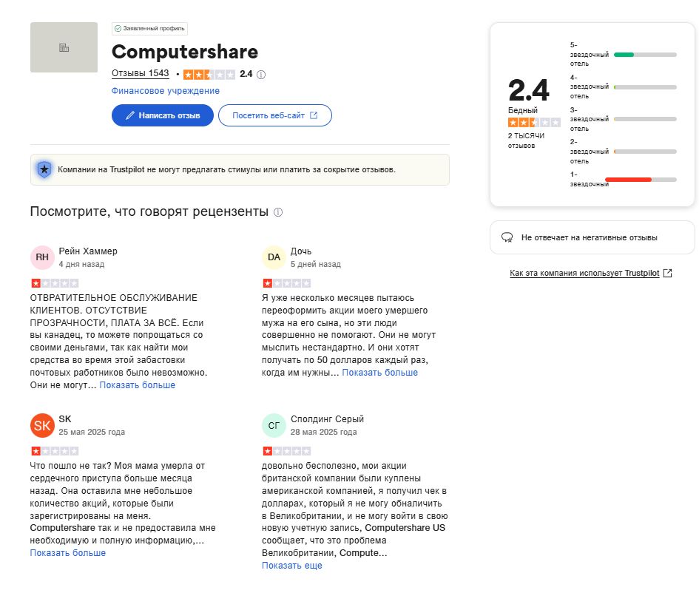Image resolution: width=699 pixels, height=593 pixels.
Task: Expand Сполдинг Серый's review with "Показать еще"
Action: point(292,566)
